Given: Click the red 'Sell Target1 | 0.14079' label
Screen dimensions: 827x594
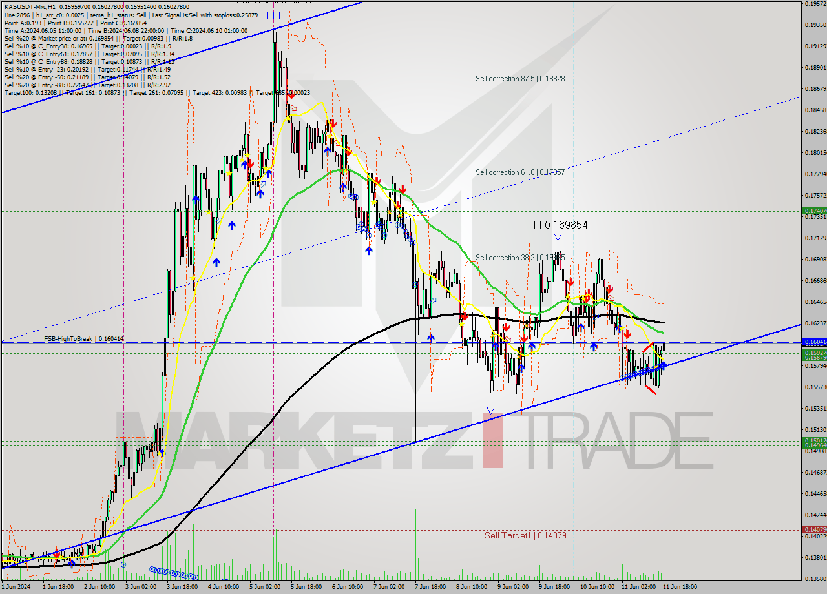Looking at the screenshot, I should (x=525, y=535).
